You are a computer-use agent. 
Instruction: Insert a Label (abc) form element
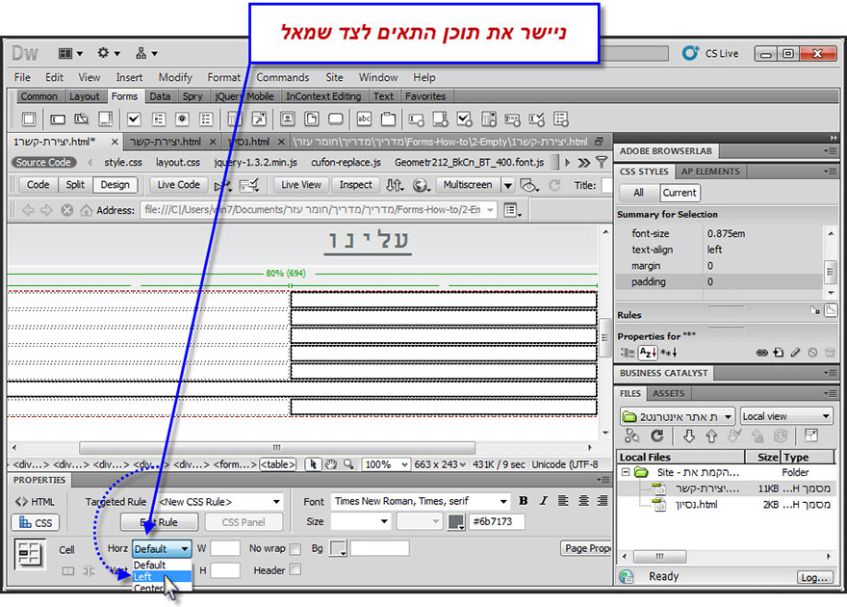[x=364, y=119]
